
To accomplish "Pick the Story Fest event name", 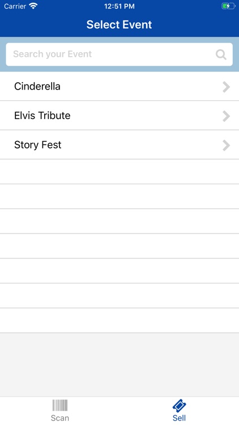I will 38,144.
